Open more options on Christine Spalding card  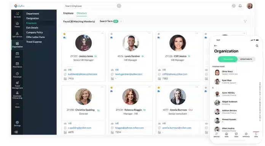click(102, 87)
